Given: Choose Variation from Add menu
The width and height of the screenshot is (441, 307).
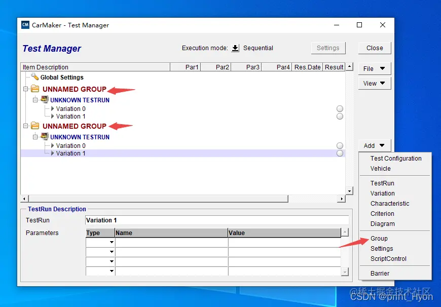Looking at the screenshot, I should (x=383, y=194).
